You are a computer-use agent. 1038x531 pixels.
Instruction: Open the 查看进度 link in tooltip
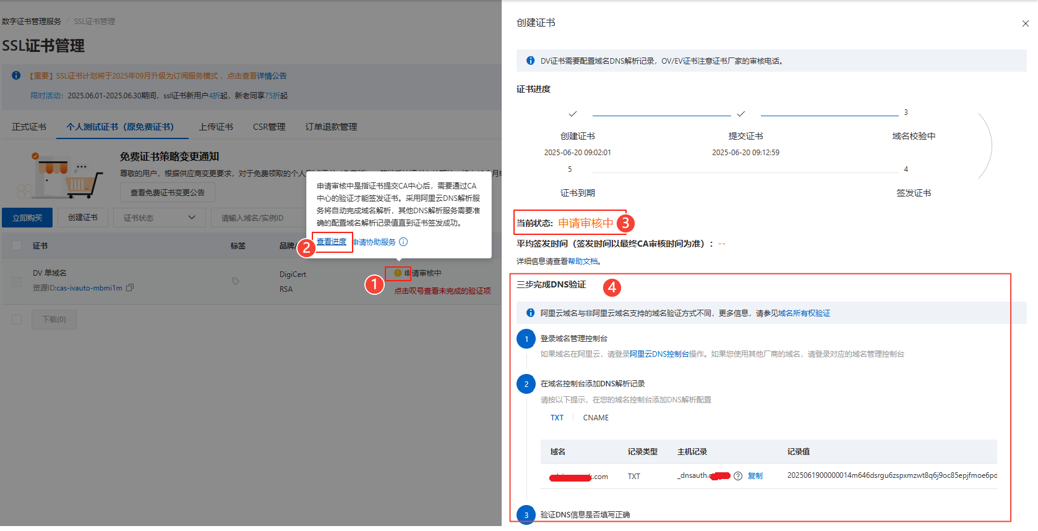point(332,242)
